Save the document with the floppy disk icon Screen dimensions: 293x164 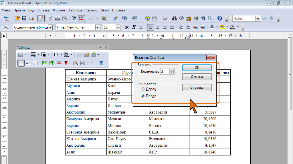pyautogui.click(x=24, y=18)
